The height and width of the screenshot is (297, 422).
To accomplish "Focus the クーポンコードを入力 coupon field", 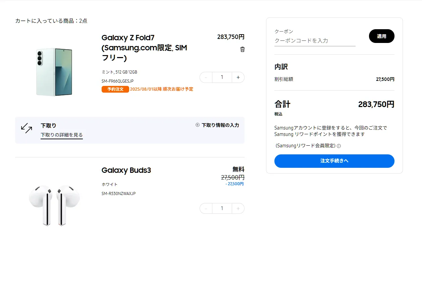I will click(x=315, y=41).
